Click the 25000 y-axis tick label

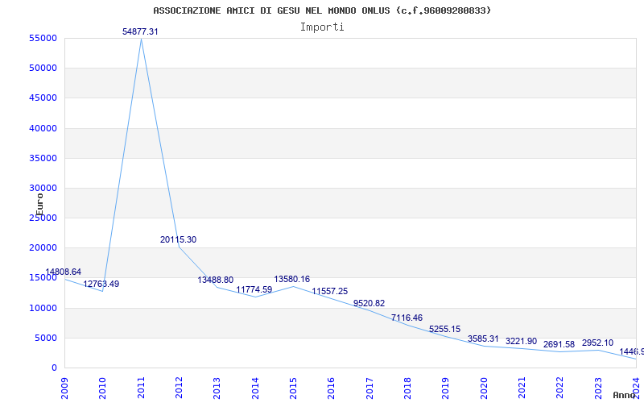point(43,218)
